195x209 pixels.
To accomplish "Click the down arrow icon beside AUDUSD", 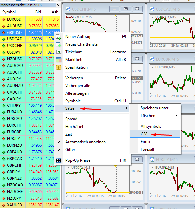I will [x=4, y=26].
